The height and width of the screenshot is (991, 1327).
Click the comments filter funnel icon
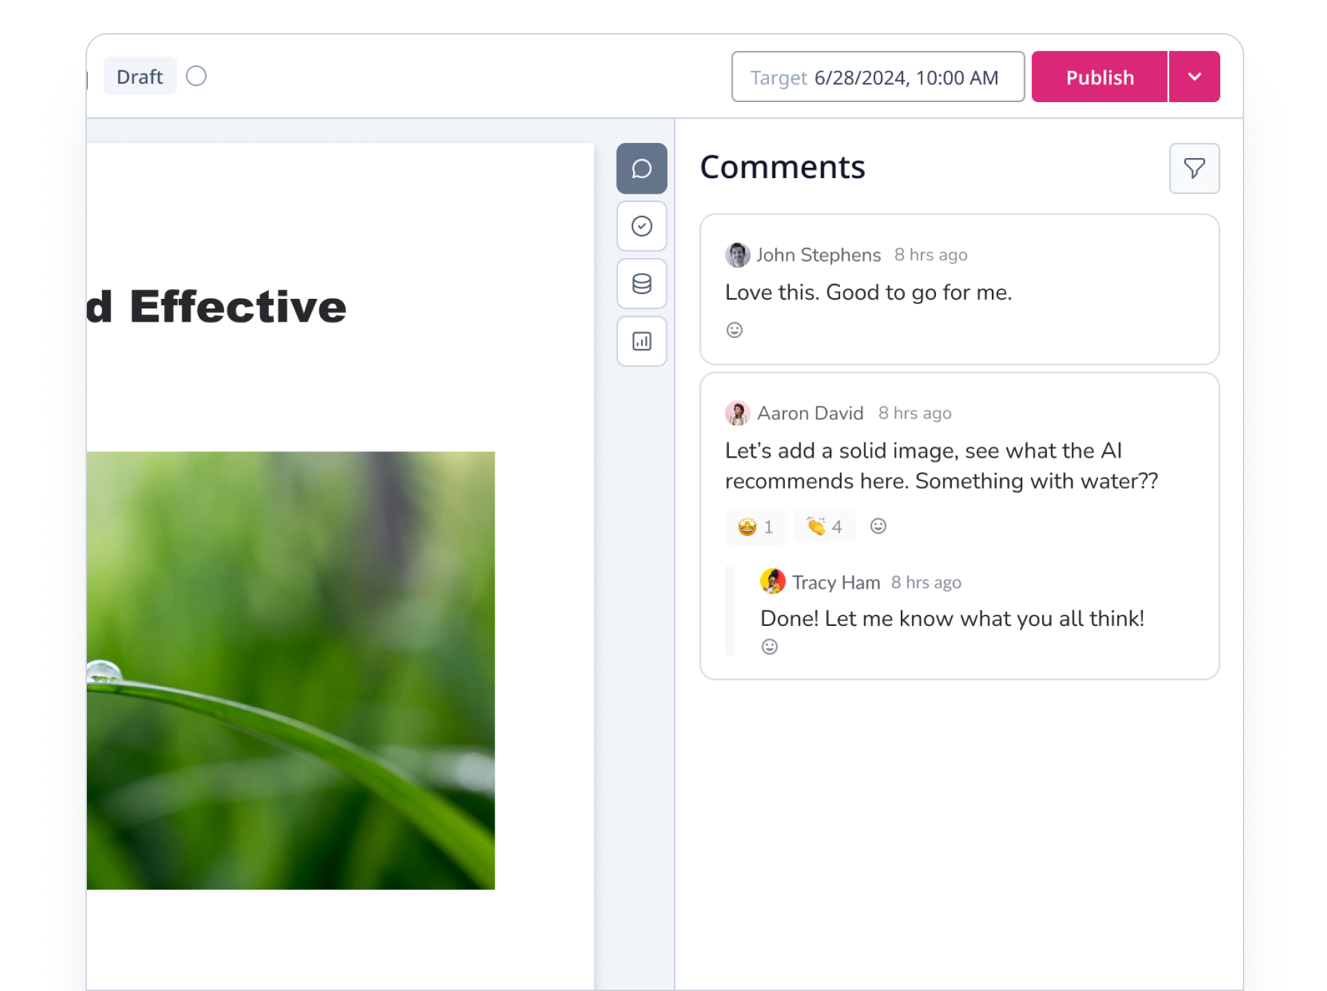1194,168
